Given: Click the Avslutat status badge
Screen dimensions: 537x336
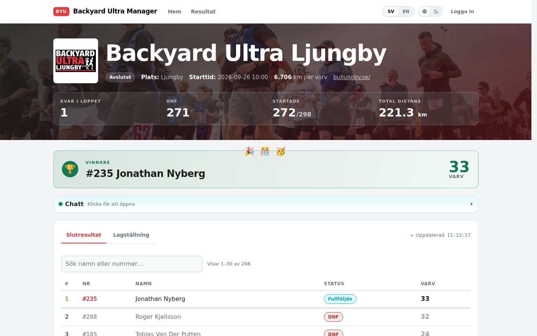Looking at the screenshot, I should pyautogui.click(x=120, y=77).
